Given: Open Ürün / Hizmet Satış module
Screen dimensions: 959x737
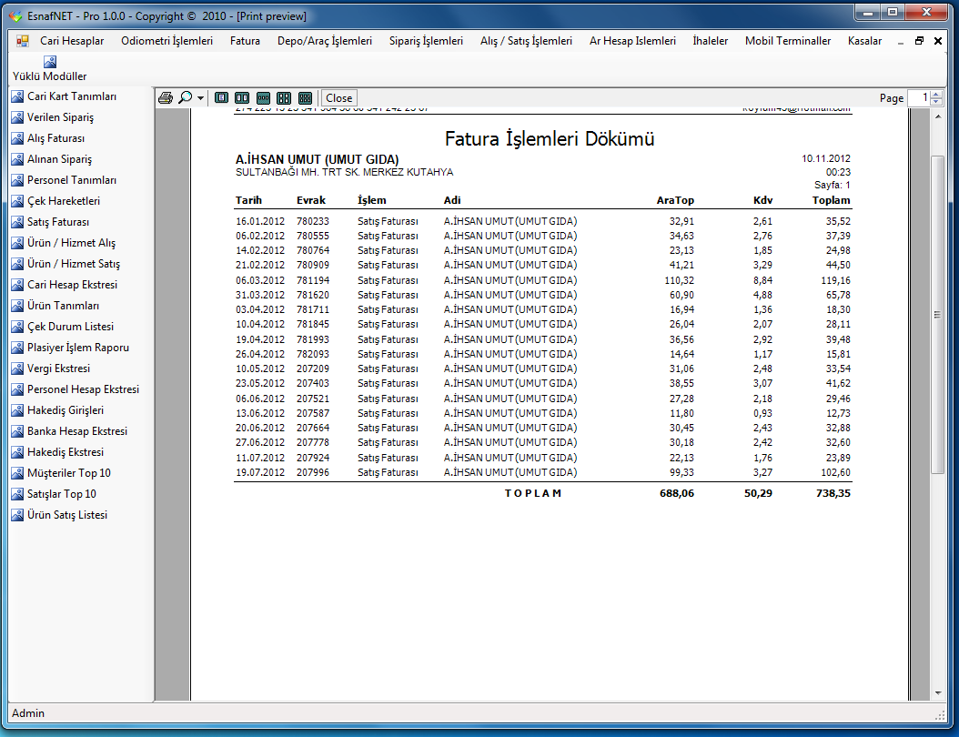Looking at the screenshot, I should (x=66, y=264).
